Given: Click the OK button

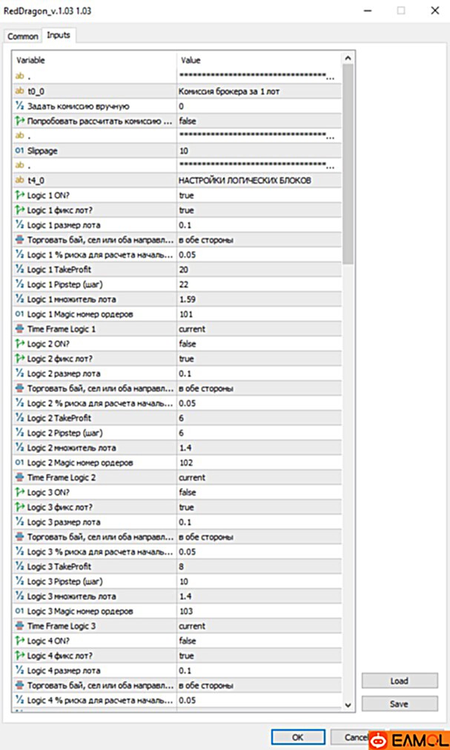Looking at the screenshot, I should (297, 737).
